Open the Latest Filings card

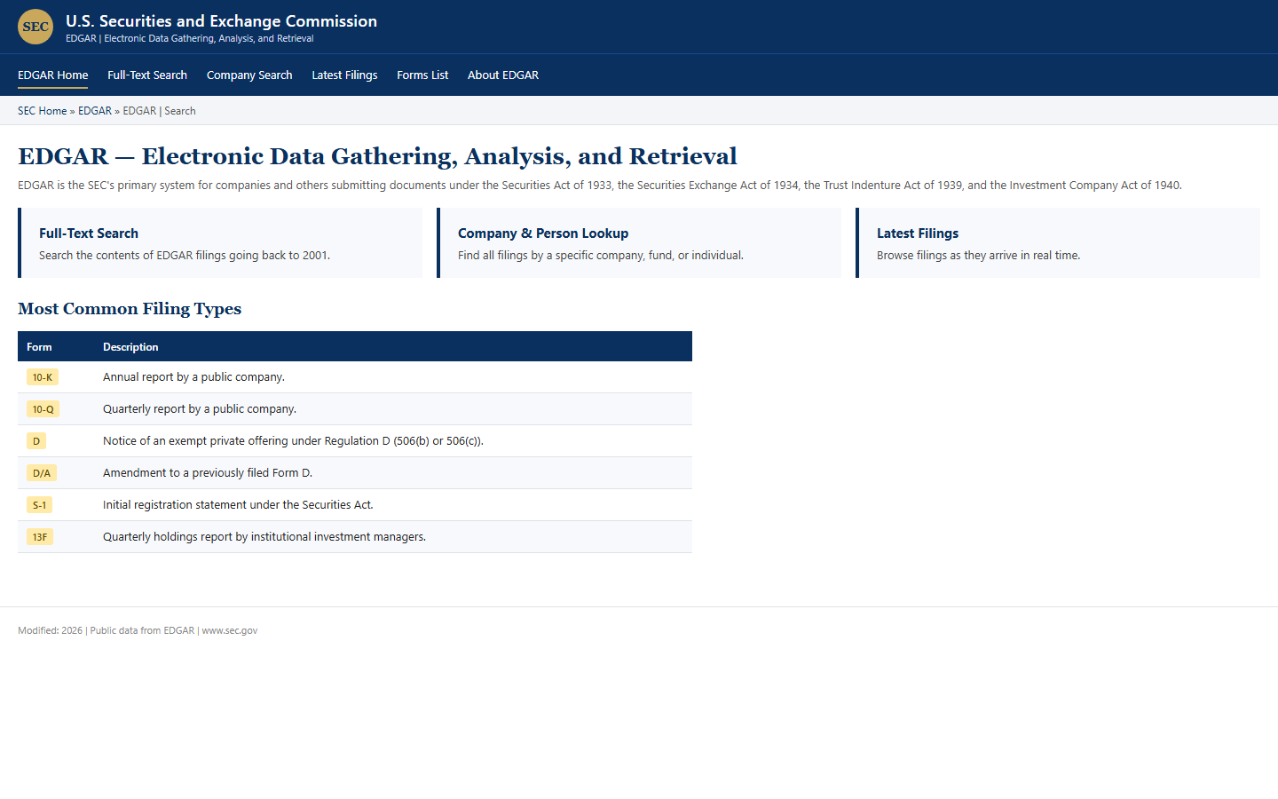1058,243
